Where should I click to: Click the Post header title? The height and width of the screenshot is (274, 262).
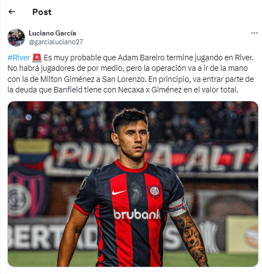(42, 12)
